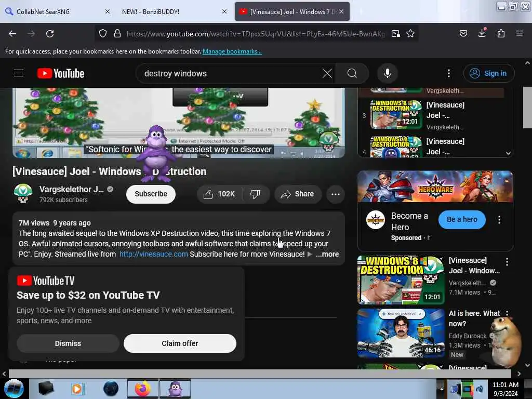Click the padlock site security icon
532x399 pixels.
pos(117,34)
